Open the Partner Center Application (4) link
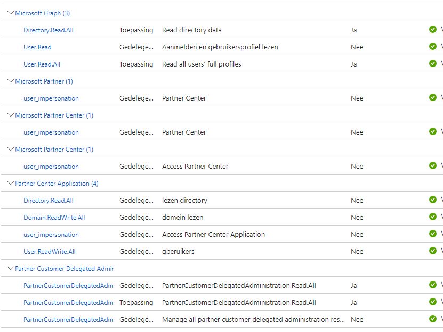The height and width of the screenshot is (332, 443). (x=57, y=184)
